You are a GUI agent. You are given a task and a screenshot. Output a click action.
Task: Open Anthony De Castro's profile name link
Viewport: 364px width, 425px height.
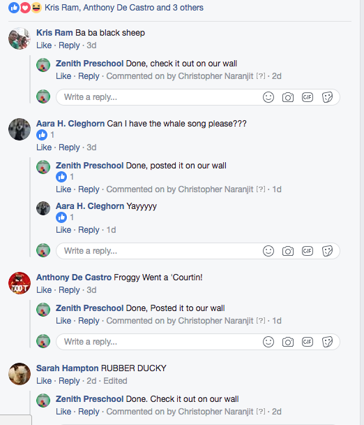click(74, 278)
